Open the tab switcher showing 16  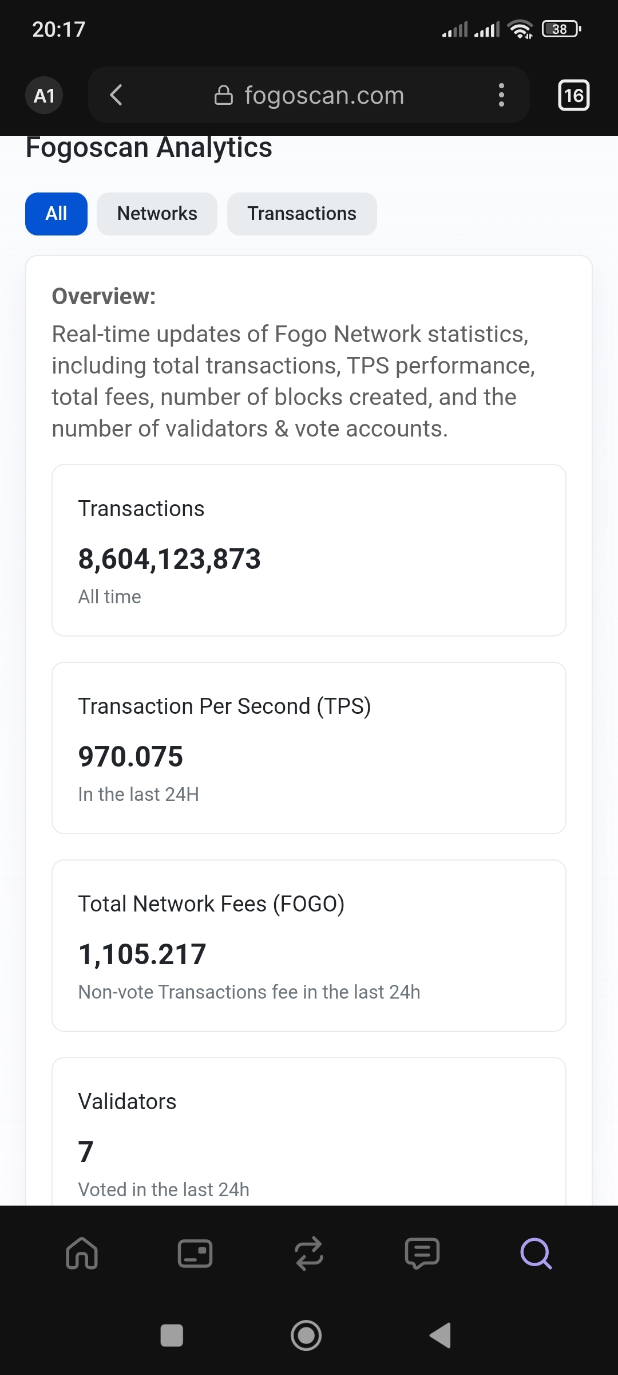coord(573,95)
